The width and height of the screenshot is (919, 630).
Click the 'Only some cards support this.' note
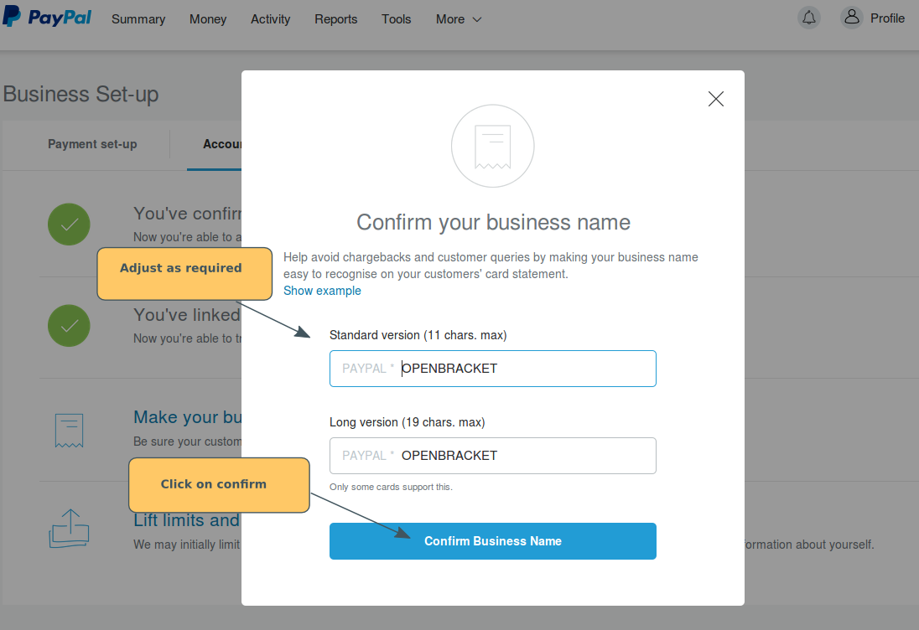(391, 487)
